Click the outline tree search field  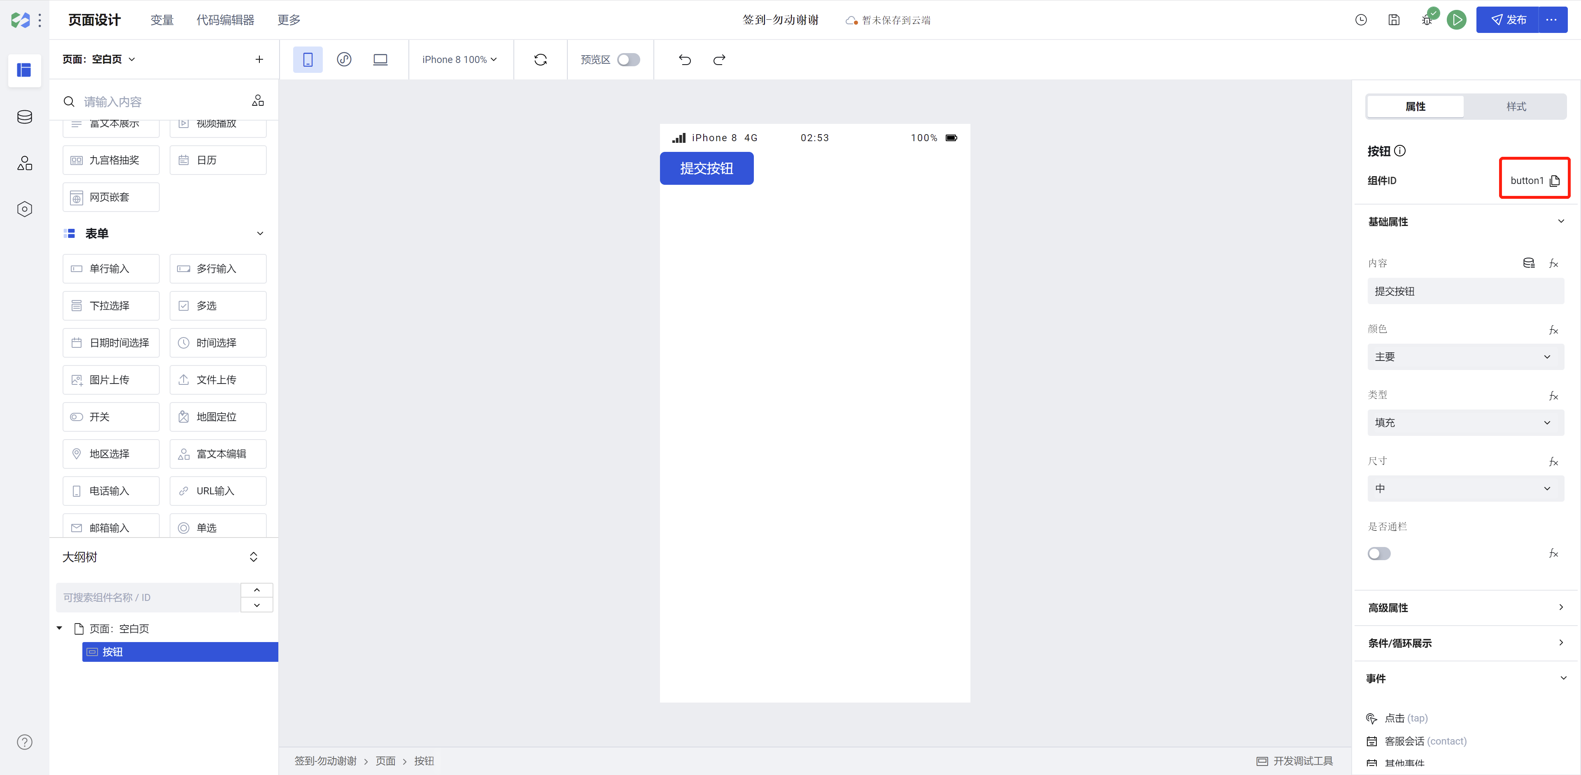click(x=148, y=597)
